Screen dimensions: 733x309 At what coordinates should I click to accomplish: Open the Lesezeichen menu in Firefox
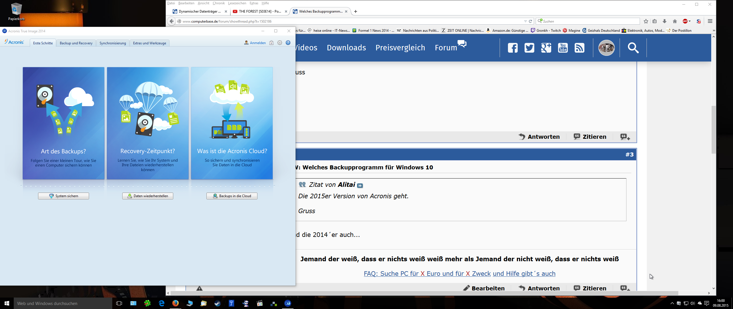pos(237,3)
